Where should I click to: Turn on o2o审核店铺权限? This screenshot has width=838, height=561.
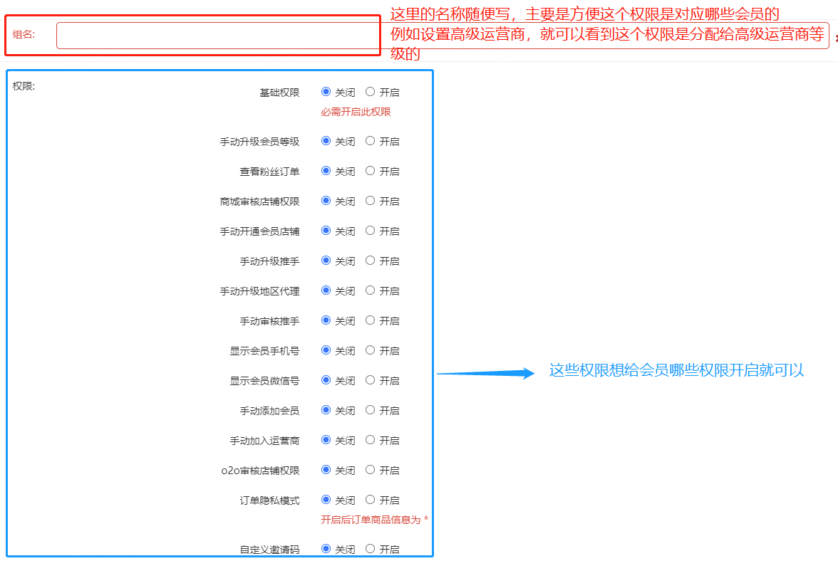pyautogui.click(x=370, y=470)
